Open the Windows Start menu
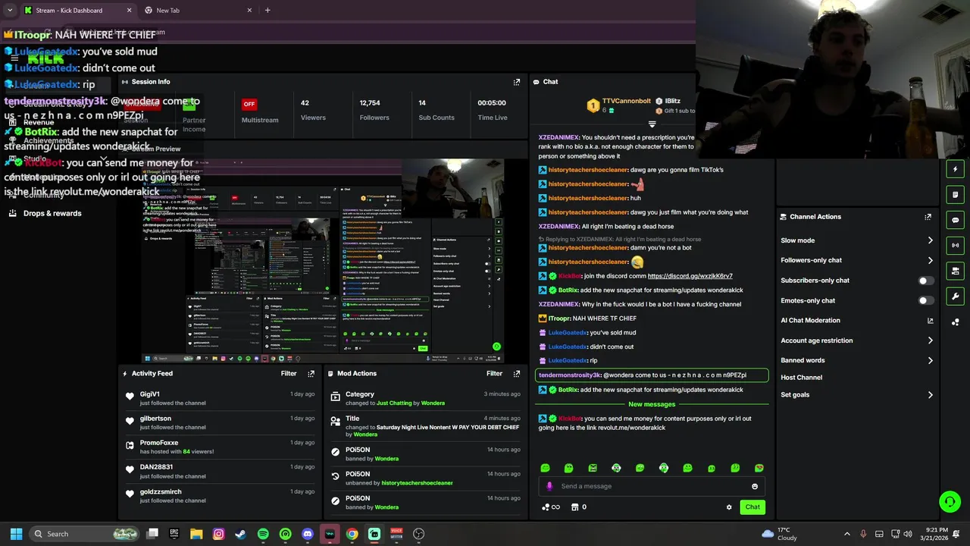This screenshot has width=970, height=546. coord(16,534)
